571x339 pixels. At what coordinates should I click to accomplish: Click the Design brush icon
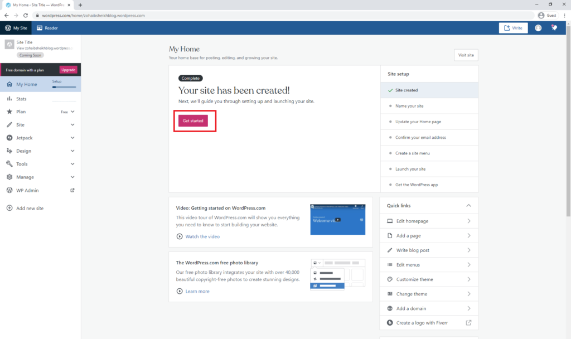pyautogui.click(x=9, y=151)
